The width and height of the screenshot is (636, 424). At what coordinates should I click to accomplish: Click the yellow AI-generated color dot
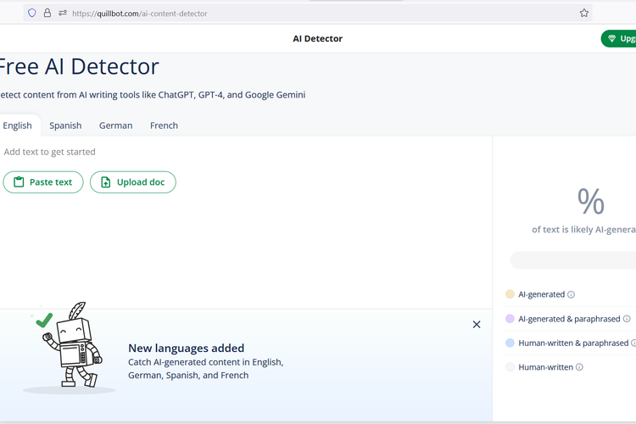coord(510,294)
